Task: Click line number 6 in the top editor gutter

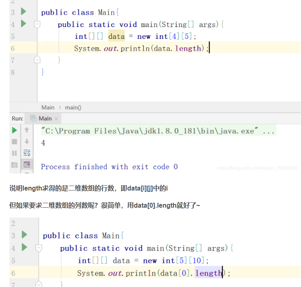Action: pos(13,48)
